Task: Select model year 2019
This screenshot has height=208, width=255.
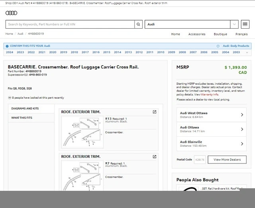Action: click(63, 52)
